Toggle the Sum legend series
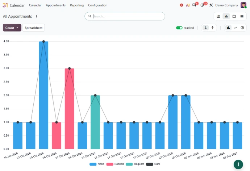This screenshot has width=250, height=171. pos(153,164)
